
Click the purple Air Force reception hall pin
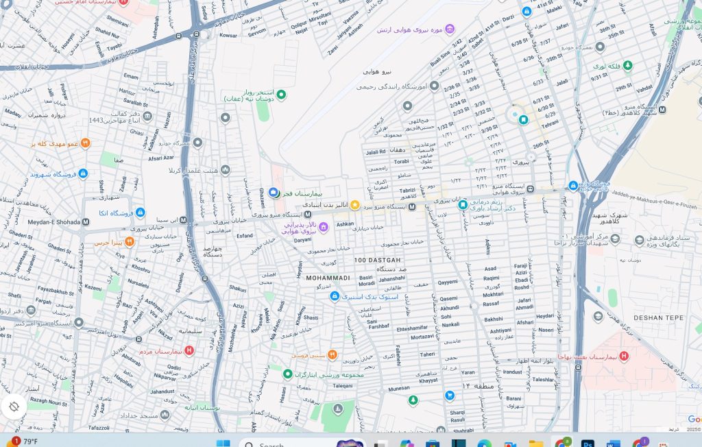point(323,227)
